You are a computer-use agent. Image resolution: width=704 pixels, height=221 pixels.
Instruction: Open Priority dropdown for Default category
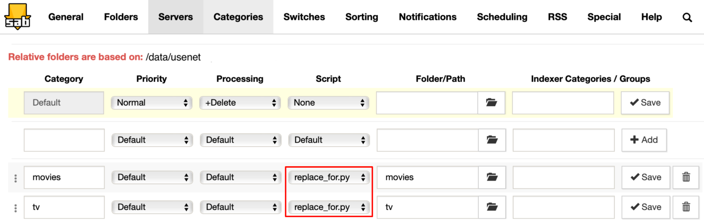pos(152,103)
